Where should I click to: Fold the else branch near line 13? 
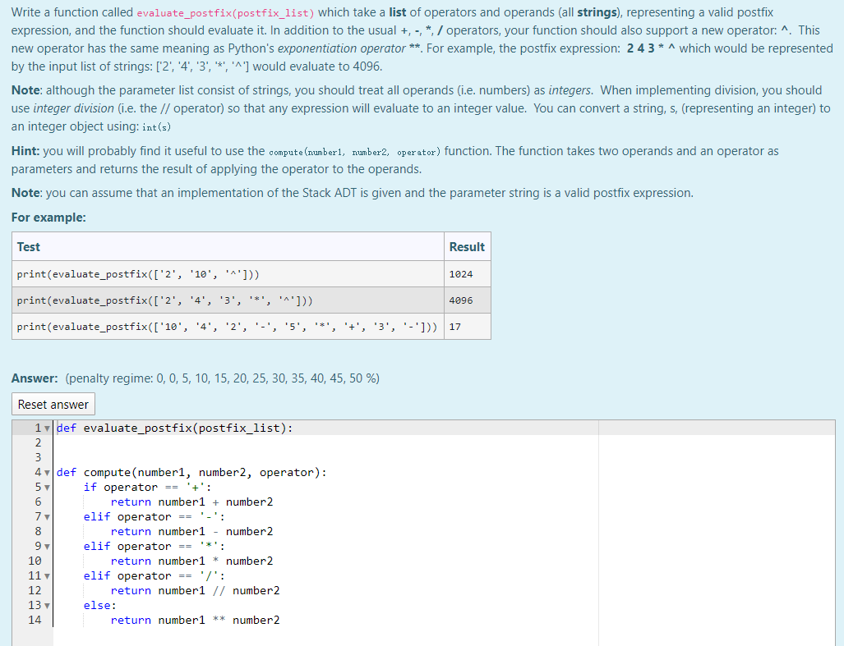point(48,605)
